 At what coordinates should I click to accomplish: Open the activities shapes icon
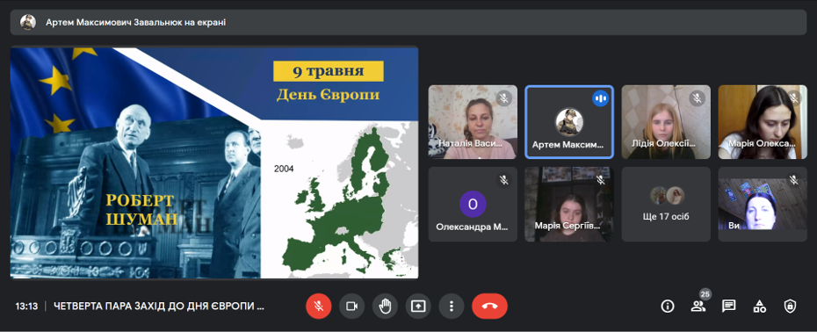pyautogui.click(x=760, y=307)
